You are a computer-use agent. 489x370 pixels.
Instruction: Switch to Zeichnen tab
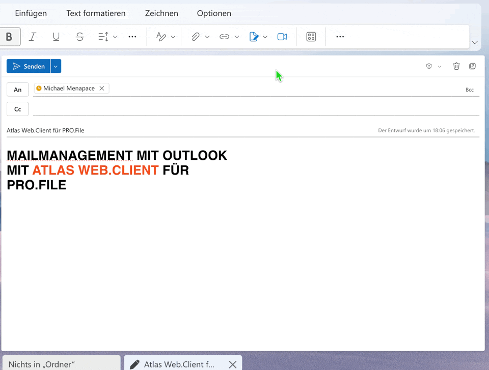pos(161,13)
